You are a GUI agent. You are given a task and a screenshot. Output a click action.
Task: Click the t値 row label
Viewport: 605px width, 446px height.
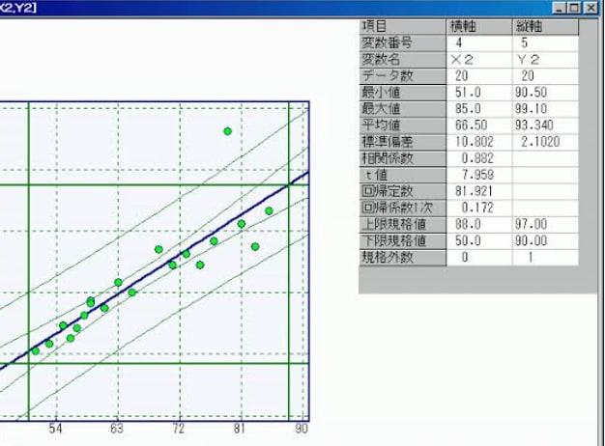403,175
